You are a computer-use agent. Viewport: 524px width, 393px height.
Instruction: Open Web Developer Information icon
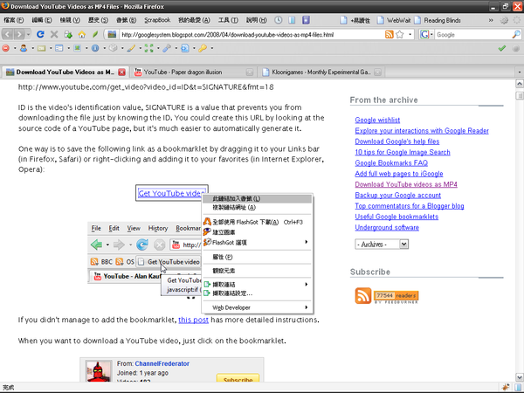(95, 48)
